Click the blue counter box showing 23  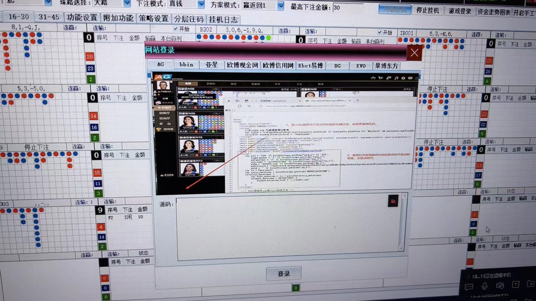pos(91,69)
